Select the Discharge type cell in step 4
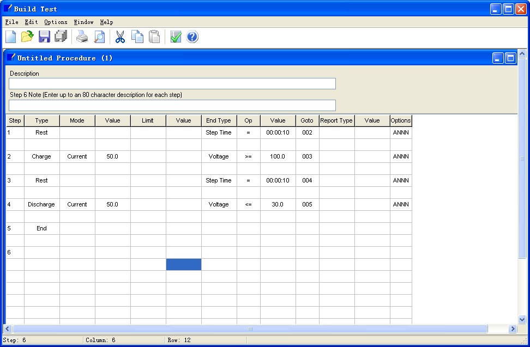Image resolution: width=530 pixels, height=347 pixels. [x=41, y=204]
